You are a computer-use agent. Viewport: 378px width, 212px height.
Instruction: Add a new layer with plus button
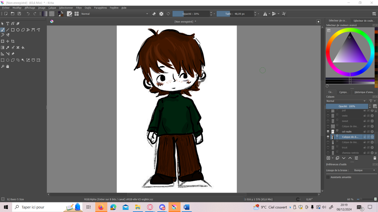click(x=328, y=158)
